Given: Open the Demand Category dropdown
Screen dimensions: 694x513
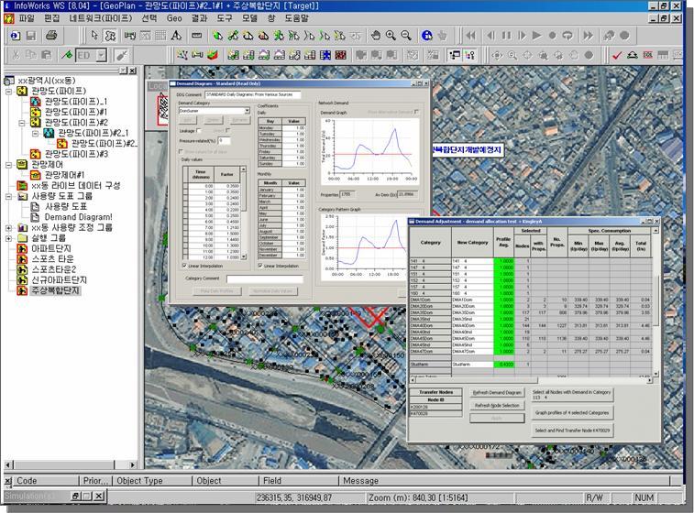Looking at the screenshot, I should (247, 111).
